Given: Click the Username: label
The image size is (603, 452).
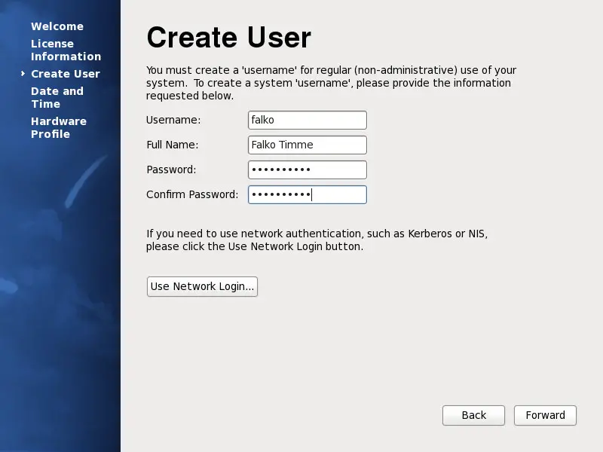Looking at the screenshot, I should click(173, 121).
